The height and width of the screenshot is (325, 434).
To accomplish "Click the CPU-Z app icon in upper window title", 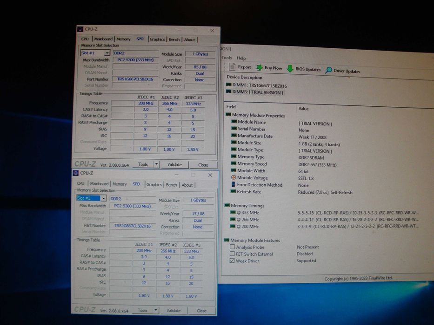I will click(x=80, y=29).
